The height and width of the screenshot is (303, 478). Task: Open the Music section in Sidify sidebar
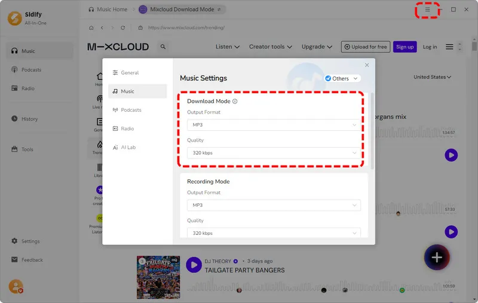point(39,51)
